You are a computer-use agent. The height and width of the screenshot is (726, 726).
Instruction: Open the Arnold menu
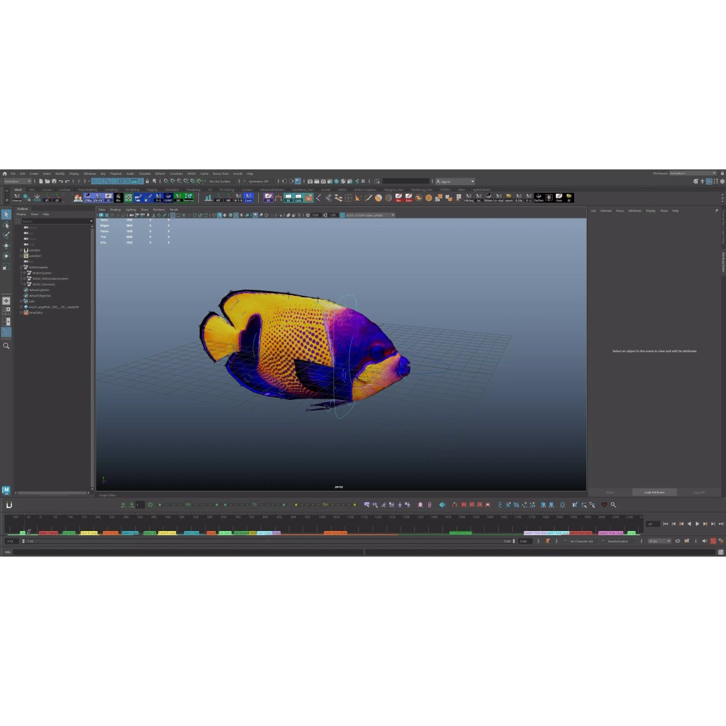[237, 173]
